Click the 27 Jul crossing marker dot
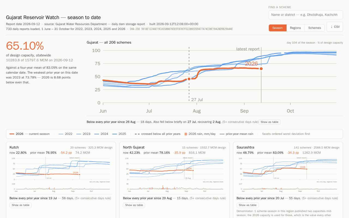The image size is (349, 218). (x=189, y=79)
